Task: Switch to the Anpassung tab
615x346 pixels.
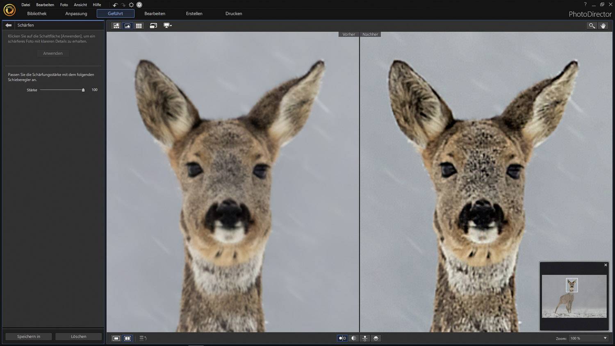Action: click(x=76, y=14)
